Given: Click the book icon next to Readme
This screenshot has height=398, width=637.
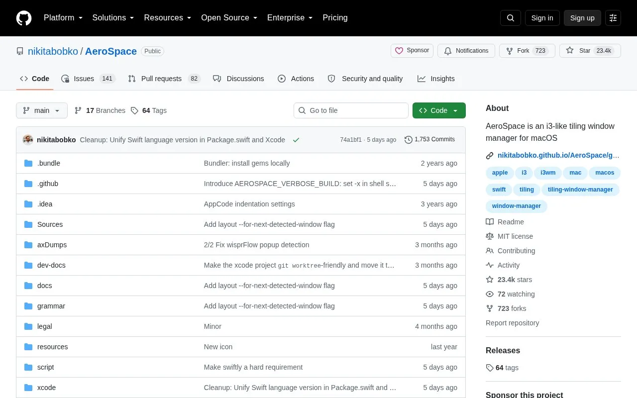Looking at the screenshot, I should tap(490, 222).
